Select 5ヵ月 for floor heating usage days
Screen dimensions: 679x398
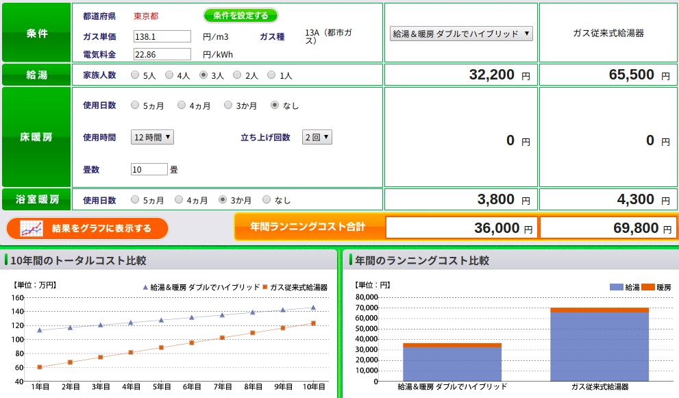click(x=134, y=105)
